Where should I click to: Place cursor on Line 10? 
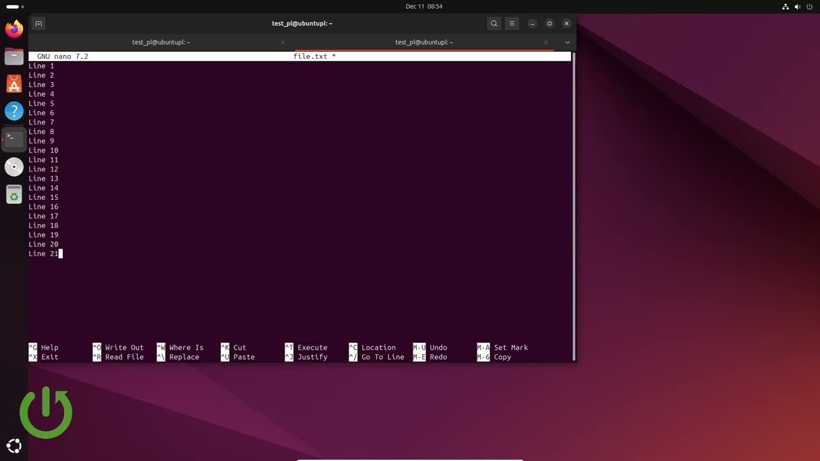(x=44, y=150)
